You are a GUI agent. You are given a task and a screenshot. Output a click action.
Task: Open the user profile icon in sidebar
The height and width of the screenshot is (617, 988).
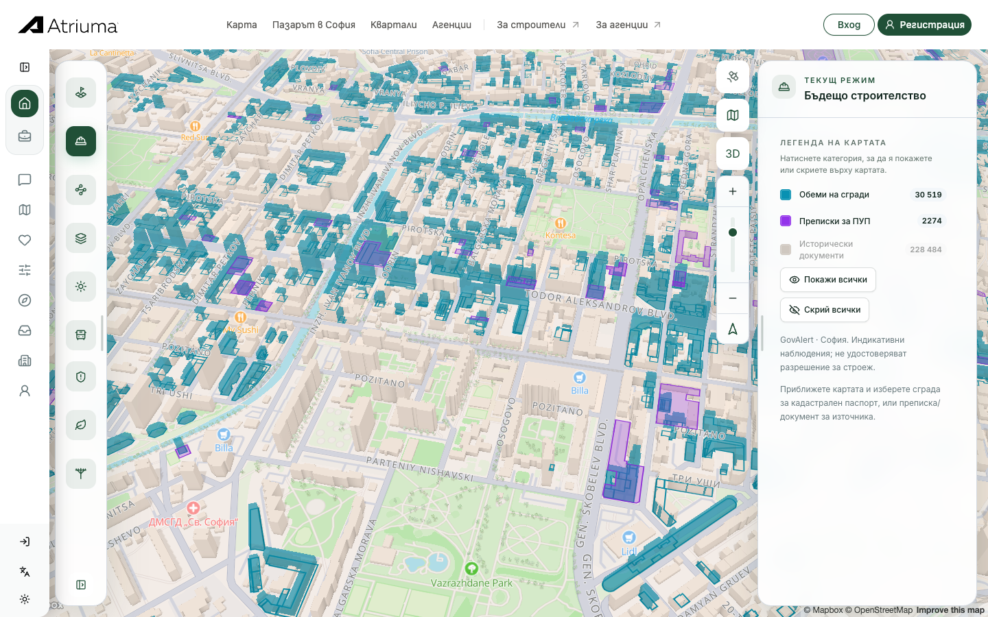(x=25, y=391)
